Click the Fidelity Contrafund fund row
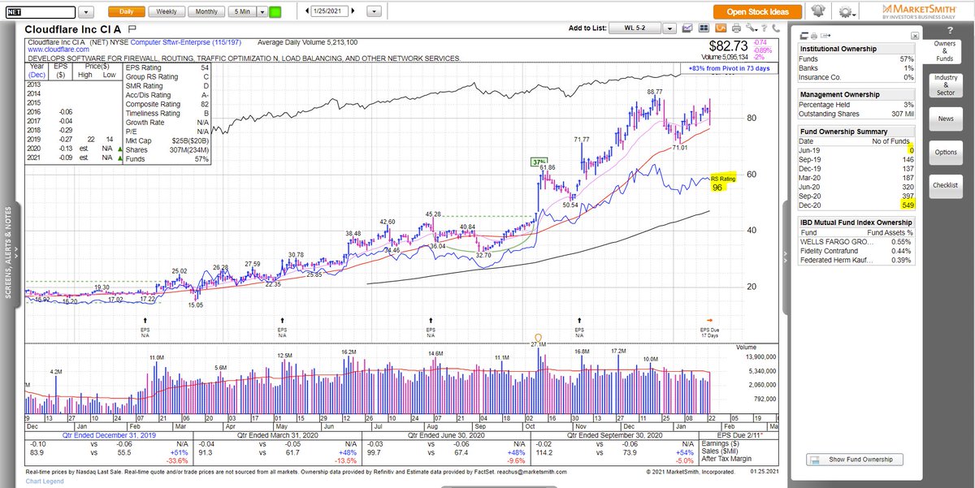The width and height of the screenshot is (975, 488). coord(855,250)
